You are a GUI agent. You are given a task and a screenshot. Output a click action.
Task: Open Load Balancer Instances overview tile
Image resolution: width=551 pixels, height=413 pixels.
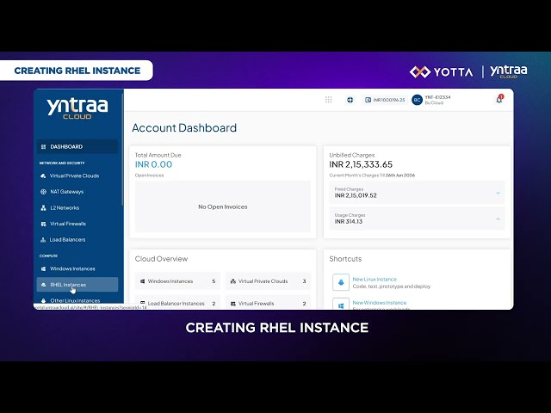[178, 302]
